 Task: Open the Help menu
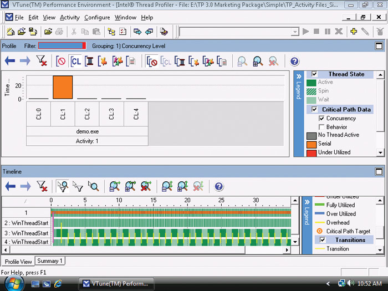pyautogui.click(x=147, y=18)
